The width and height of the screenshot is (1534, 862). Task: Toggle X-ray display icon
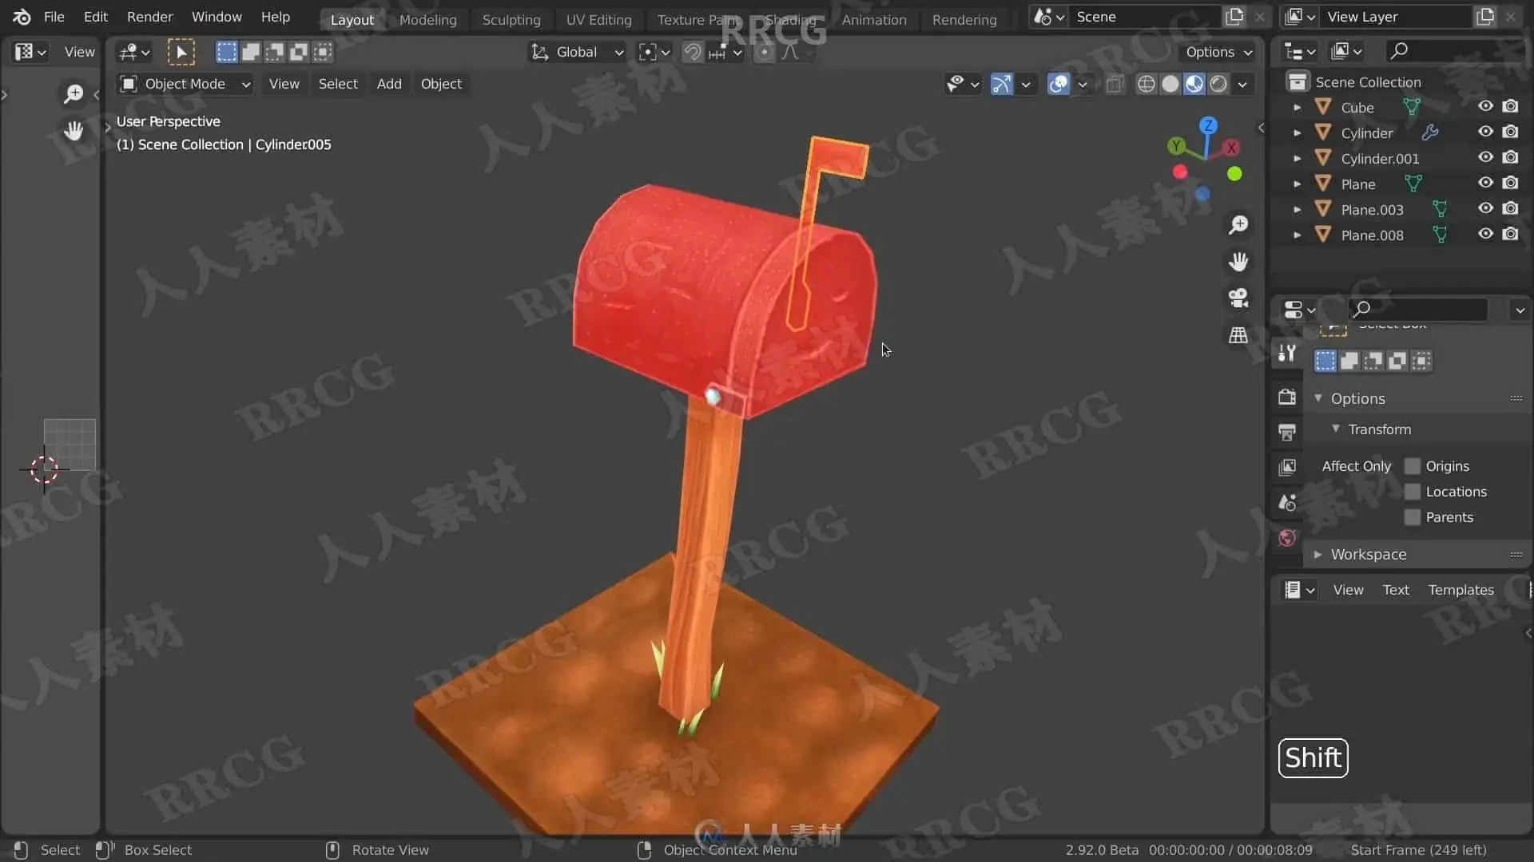tap(1115, 84)
